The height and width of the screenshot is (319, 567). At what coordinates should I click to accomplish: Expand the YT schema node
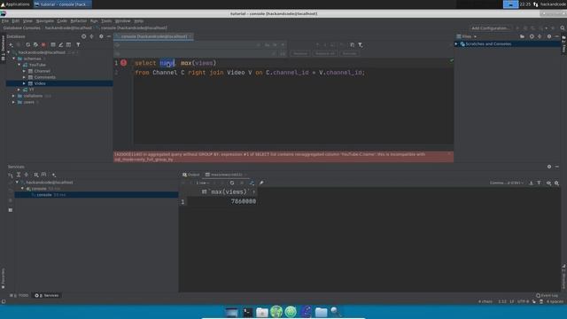pos(19,89)
